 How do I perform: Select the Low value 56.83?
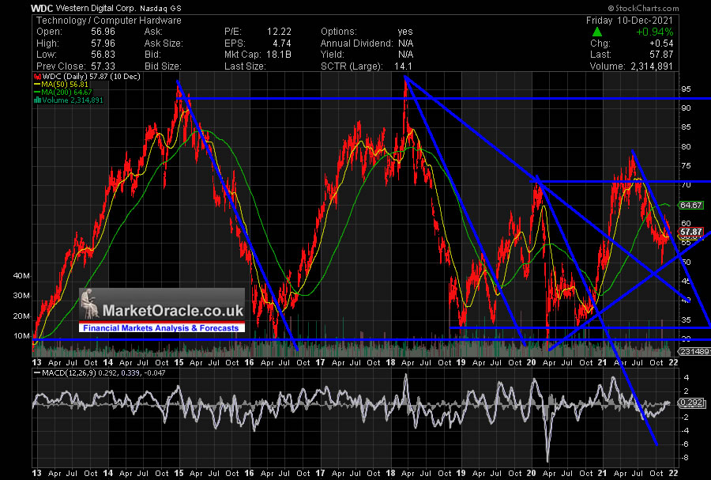[103, 55]
